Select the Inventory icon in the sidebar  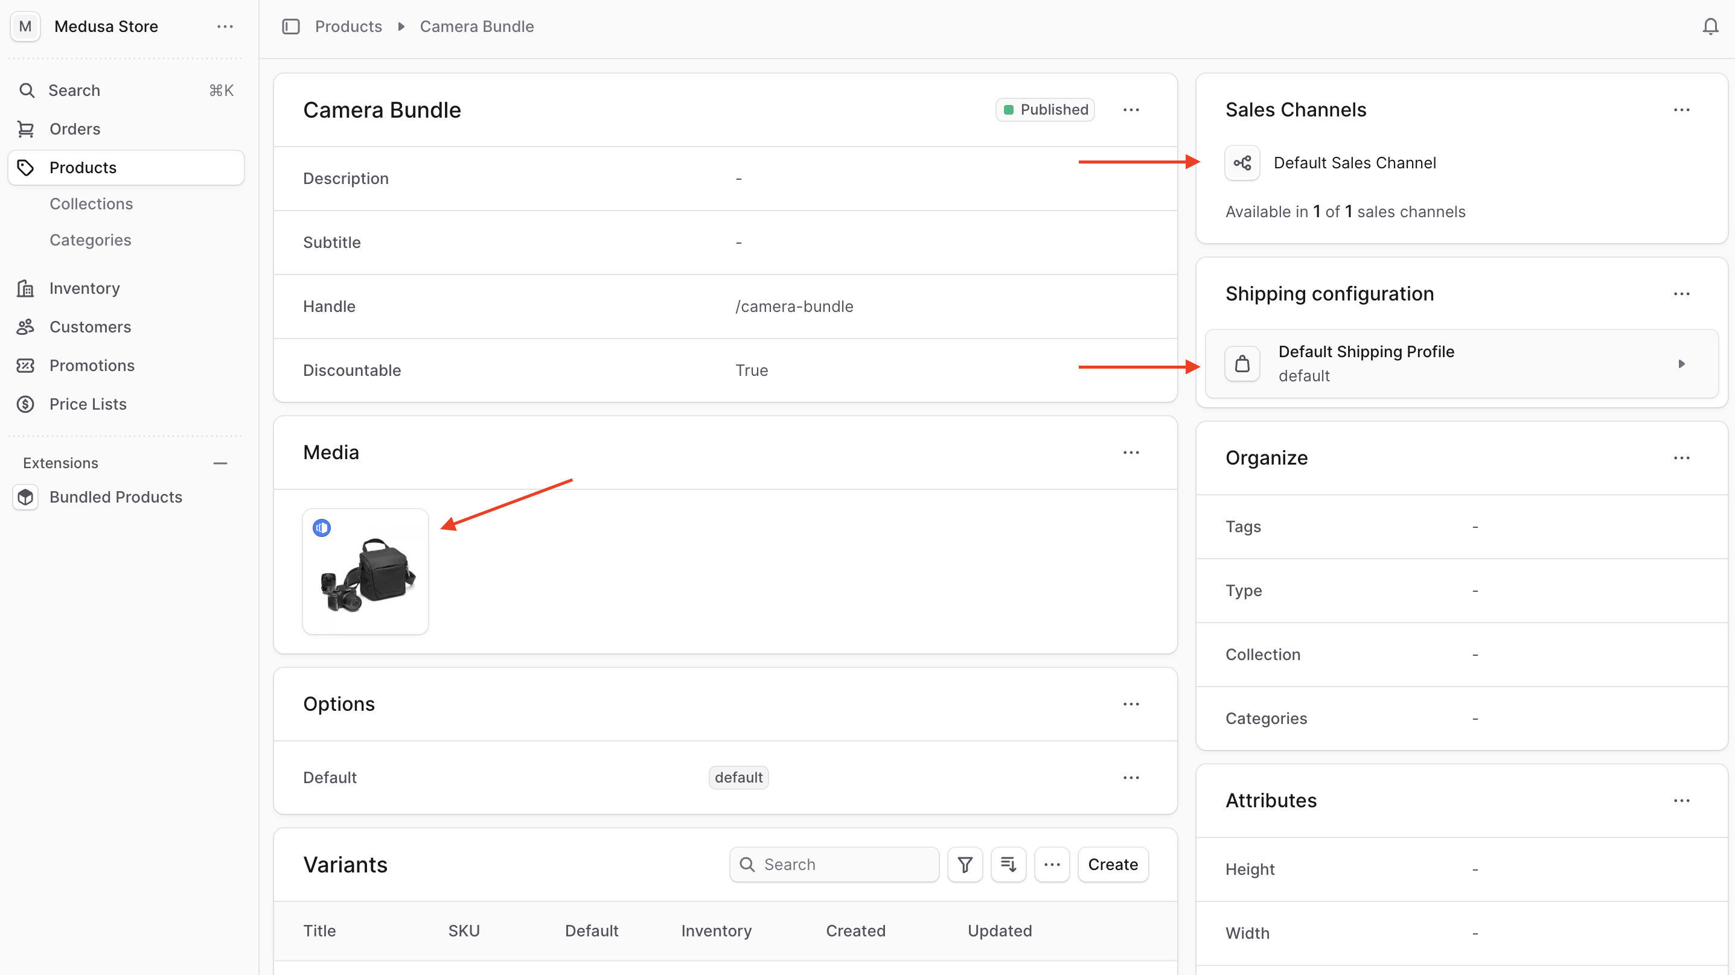tap(25, 288)
